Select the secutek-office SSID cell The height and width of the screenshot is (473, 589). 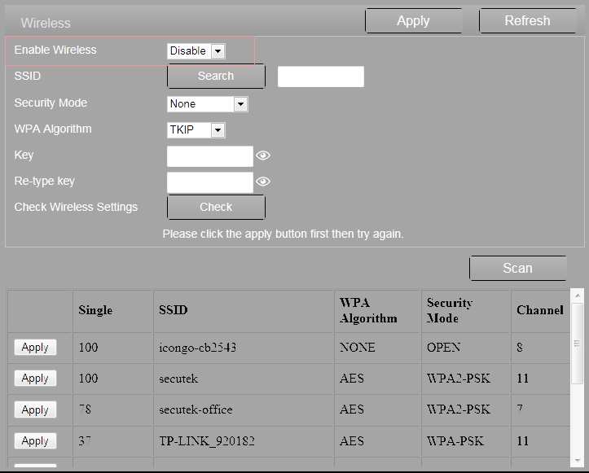243,409
